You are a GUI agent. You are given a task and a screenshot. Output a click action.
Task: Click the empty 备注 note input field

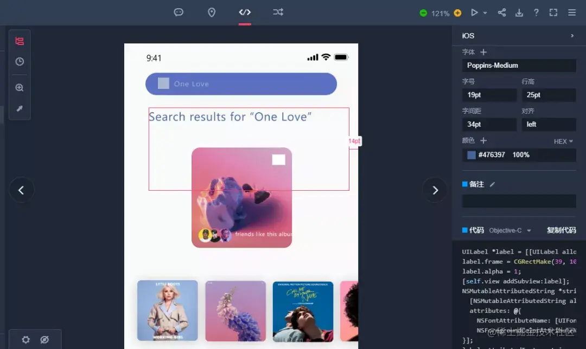[x=519, y=201]
